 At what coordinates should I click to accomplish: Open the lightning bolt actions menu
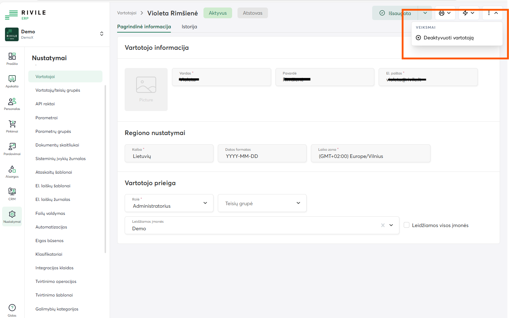(x=469, y=13)
